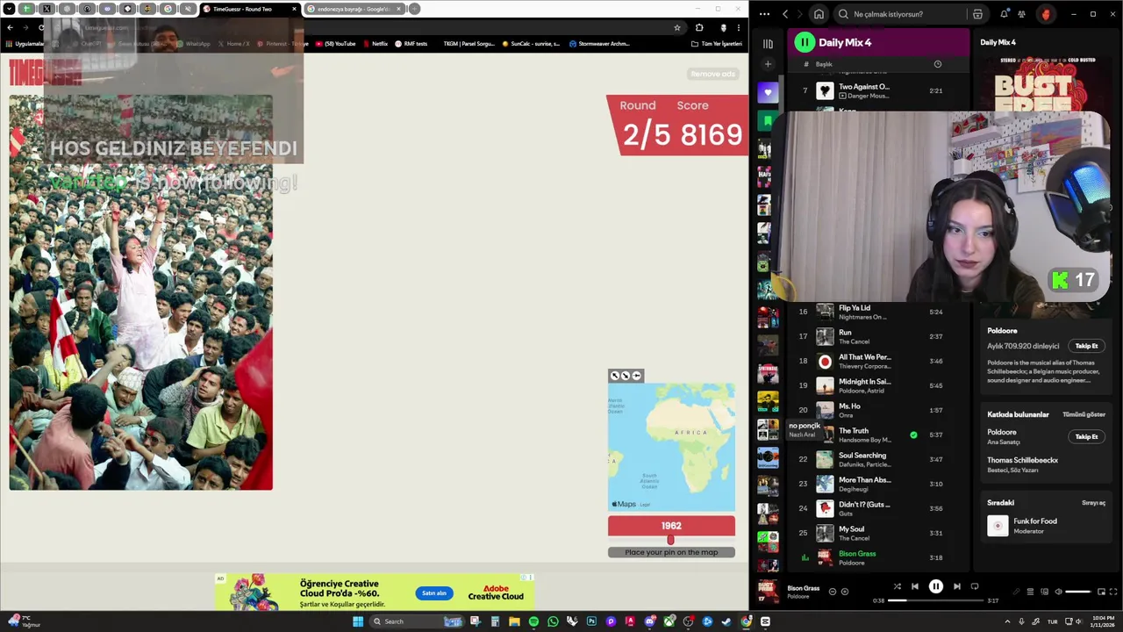Show hidden system tray icons

tap(1007, 621)
